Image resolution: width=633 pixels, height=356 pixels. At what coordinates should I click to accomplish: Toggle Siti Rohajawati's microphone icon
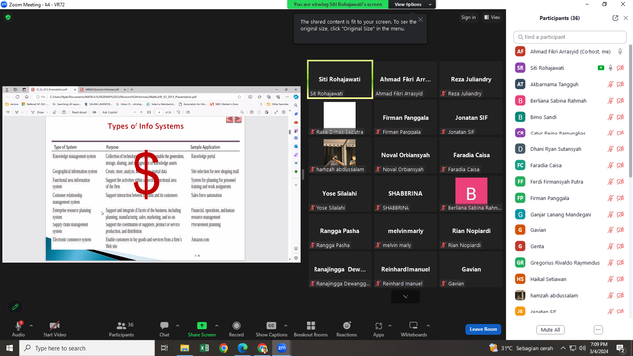pyautogui.click(x=611, y=68)
